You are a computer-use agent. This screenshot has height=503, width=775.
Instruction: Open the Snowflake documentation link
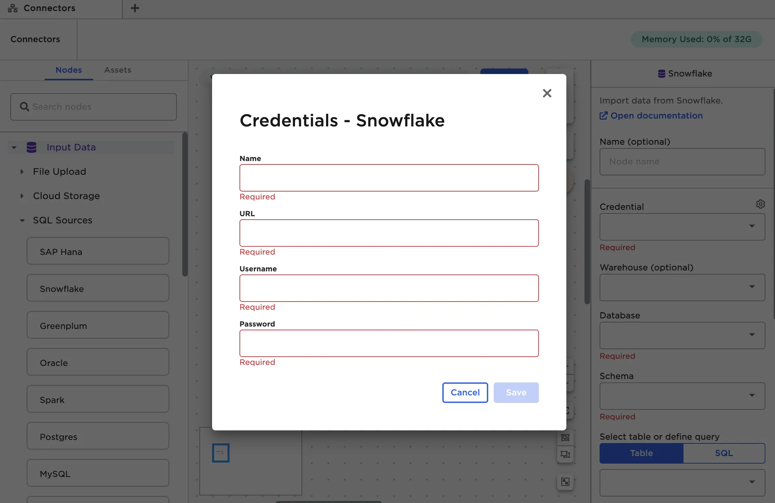[x=656, y=116]
